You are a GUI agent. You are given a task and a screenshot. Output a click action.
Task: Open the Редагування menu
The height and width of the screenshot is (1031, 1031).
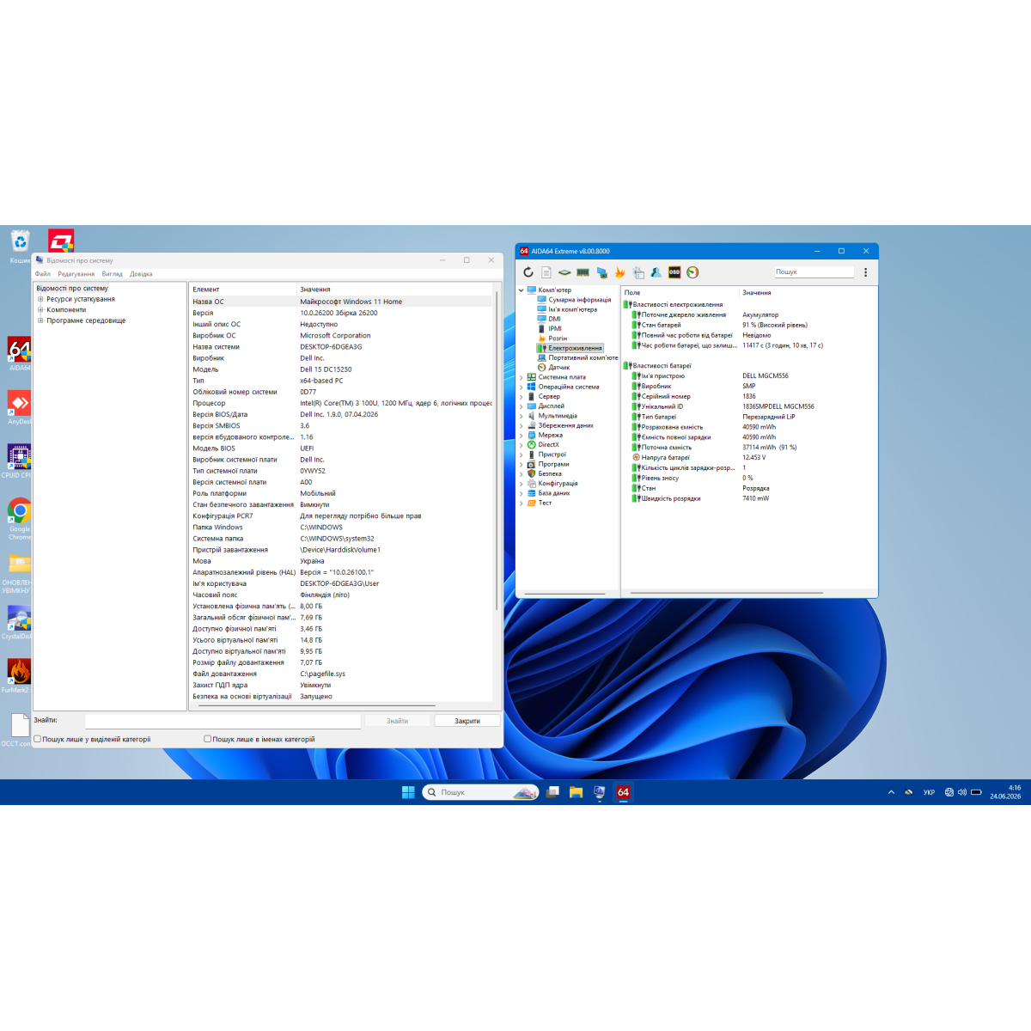[x=76, y=274]
